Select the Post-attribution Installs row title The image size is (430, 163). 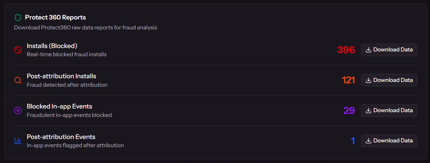tap(61, 76)
